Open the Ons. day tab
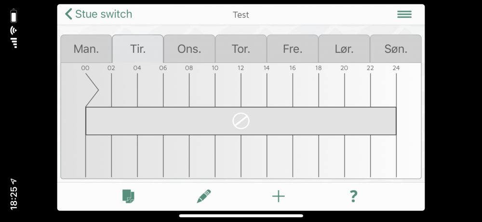Screen dimensions: 482x222 click(189, 49)
